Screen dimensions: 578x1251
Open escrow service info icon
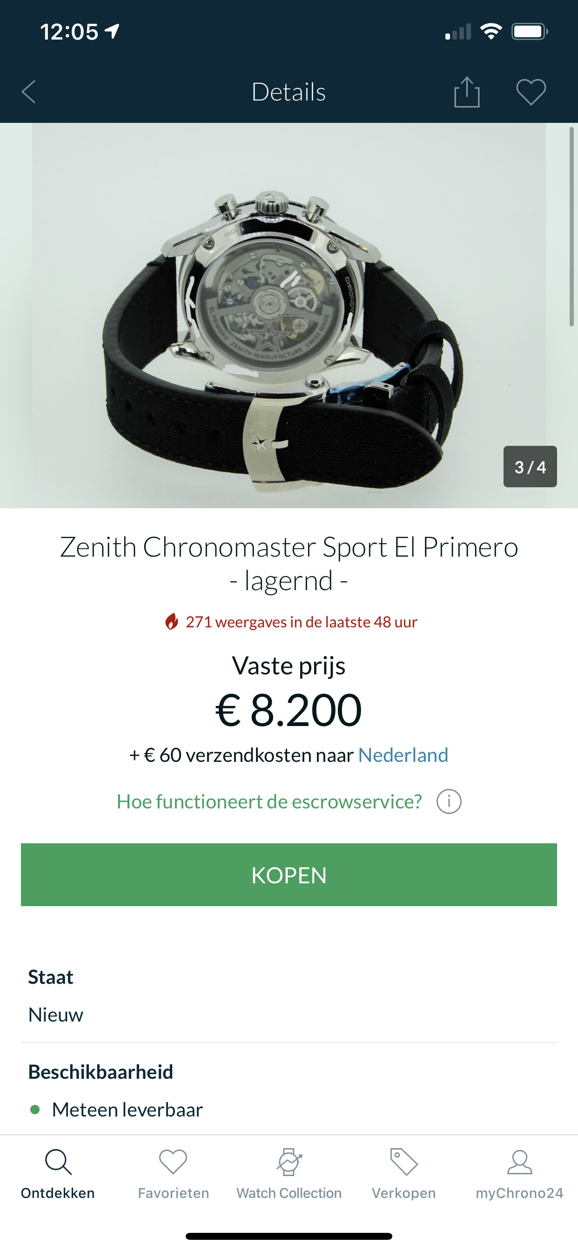(449, 801)
